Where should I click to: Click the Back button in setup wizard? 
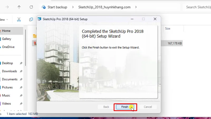pyautogui.click(x=106, y=107)
